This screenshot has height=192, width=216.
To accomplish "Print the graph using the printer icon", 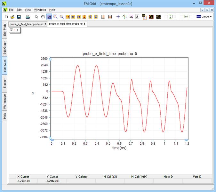I will (28, 17).
